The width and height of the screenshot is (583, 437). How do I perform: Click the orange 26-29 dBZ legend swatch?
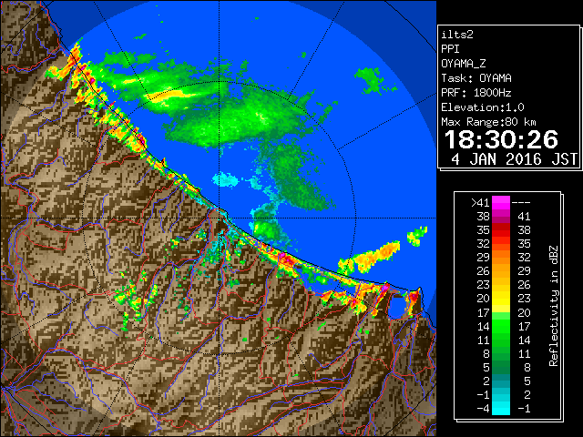pyautogui.click(x=501, y=271)
